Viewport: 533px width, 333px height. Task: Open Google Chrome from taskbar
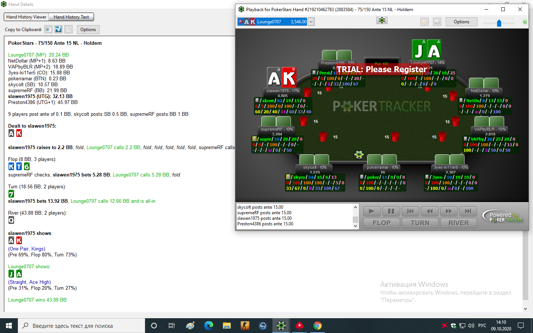[318, 326]
